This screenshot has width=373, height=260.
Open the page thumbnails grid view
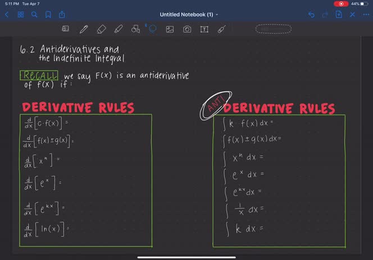tap(21, 15)
